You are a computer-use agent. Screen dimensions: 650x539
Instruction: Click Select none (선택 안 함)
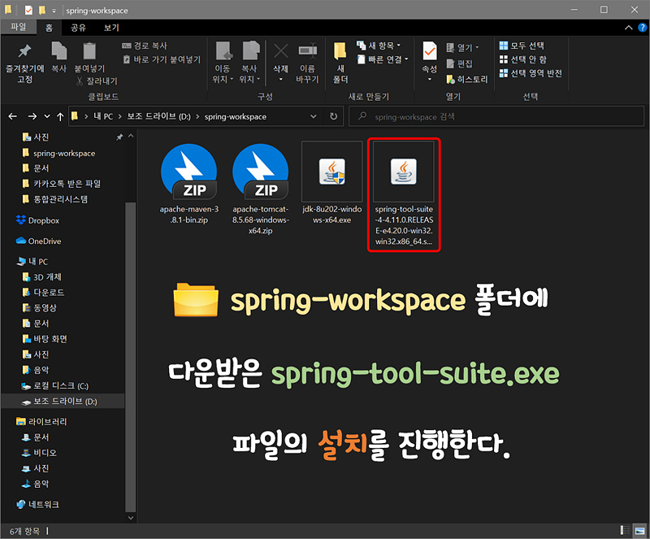[x=522, y=59]
